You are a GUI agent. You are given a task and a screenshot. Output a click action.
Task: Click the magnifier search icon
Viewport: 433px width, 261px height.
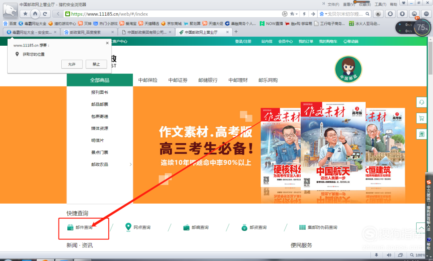click(x=367, y=14)
